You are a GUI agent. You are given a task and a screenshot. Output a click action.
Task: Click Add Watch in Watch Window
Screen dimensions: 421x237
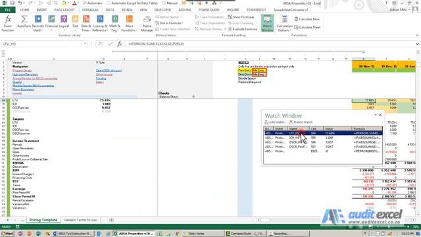275,122
